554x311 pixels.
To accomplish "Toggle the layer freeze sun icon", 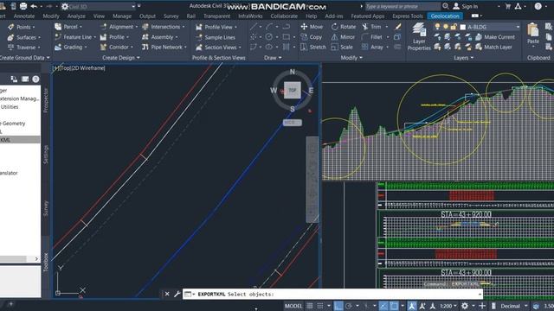I will pos(446,27).
